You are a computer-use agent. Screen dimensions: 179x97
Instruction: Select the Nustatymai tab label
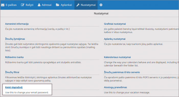point(88,5)
